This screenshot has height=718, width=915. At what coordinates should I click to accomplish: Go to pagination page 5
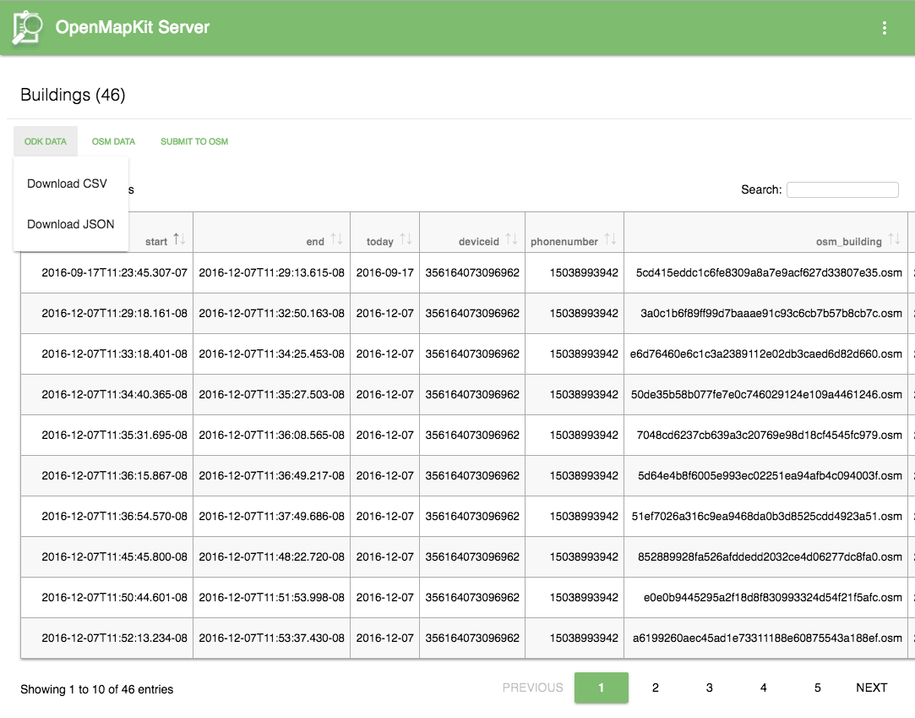tap(818, 688)
